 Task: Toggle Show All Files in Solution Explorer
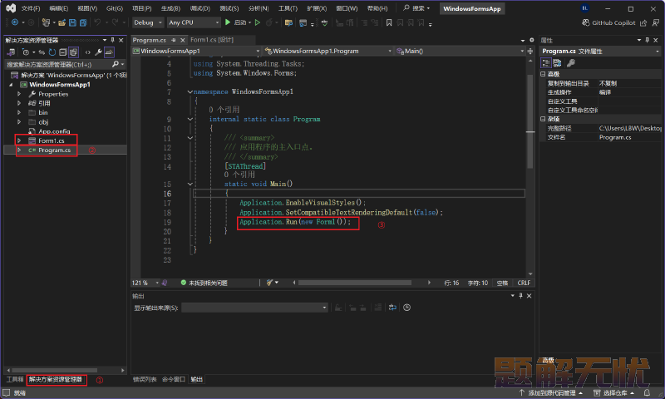73,52
